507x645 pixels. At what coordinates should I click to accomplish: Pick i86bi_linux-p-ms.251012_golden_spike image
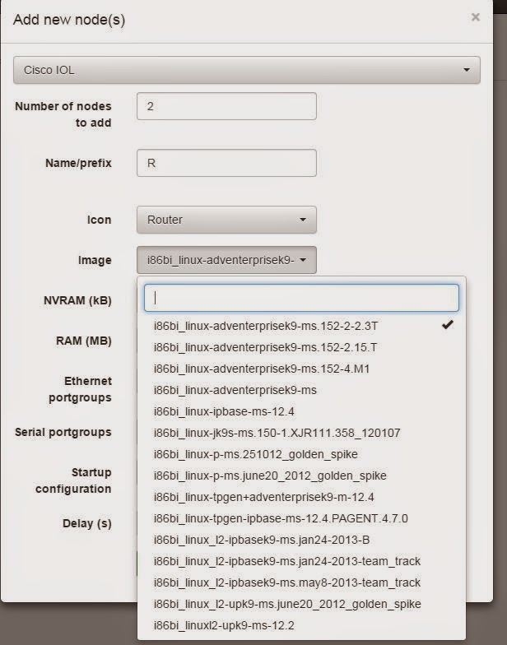click(x=301, y=454)
